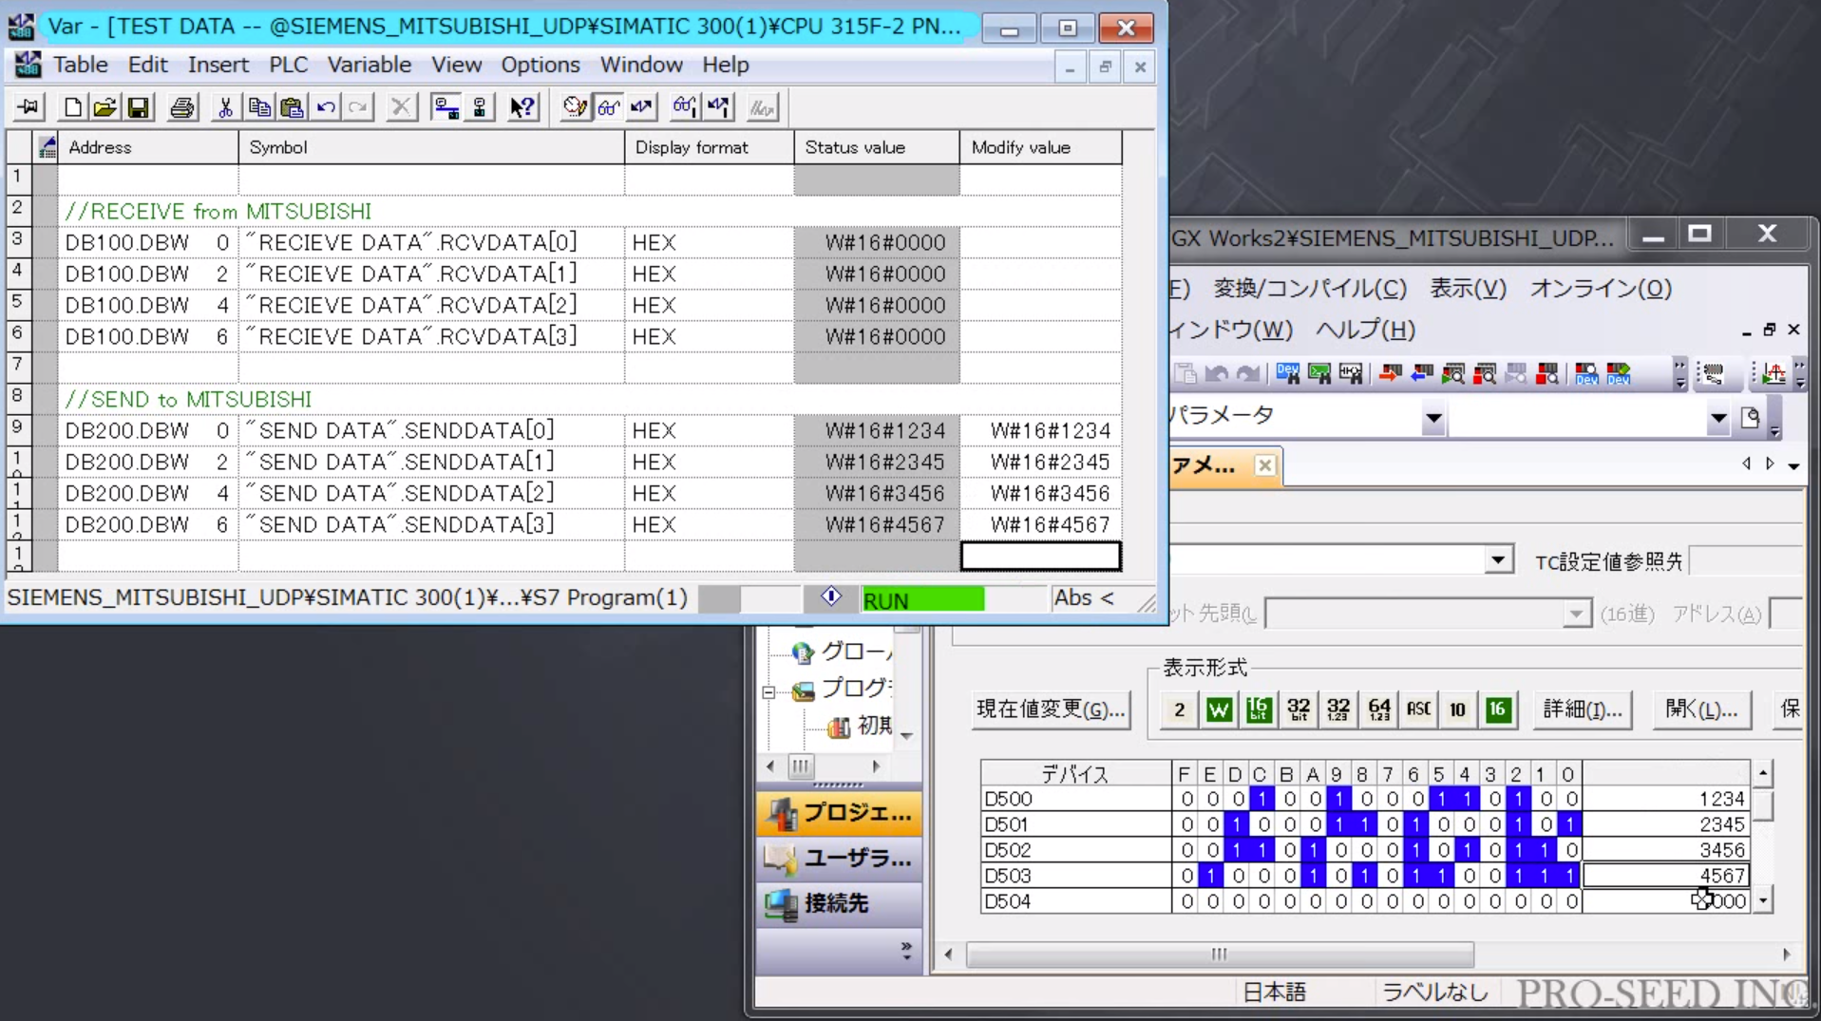Image resolution: width=1821 pixels, height=1021 pixels.
Task: Open the 変換/コンパイル(C) menu
Action: pyautogui.click(x=1310, y=289)
